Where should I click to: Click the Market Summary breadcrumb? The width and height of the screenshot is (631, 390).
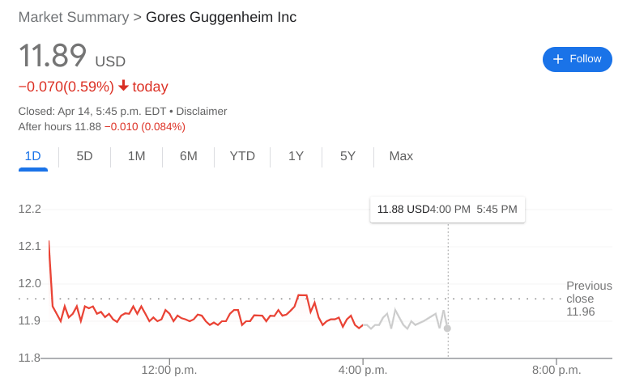pyautogui.click(x=73, y=17)
